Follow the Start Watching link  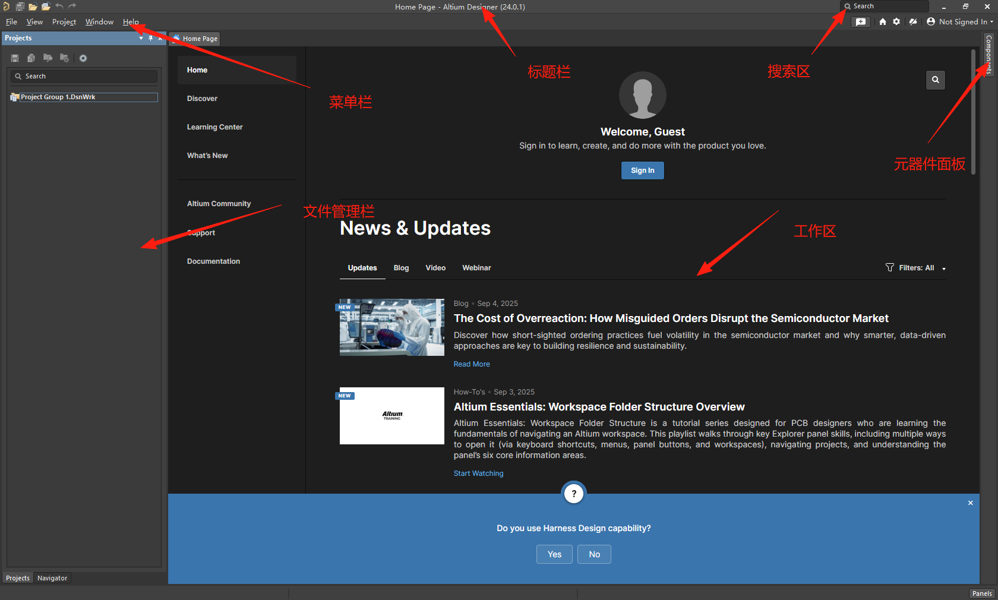pos(478,473)
